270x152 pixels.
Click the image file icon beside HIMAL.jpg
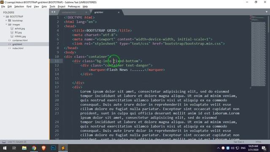pos(12,36)
